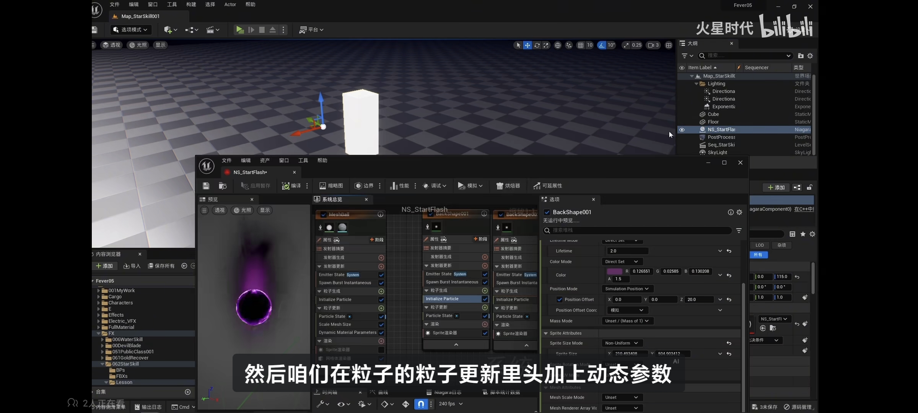Image resolution: width=918 pixels, height=413 pixels.
Task: Collapse the Sprite Attributes section
Action: point(546,333)
